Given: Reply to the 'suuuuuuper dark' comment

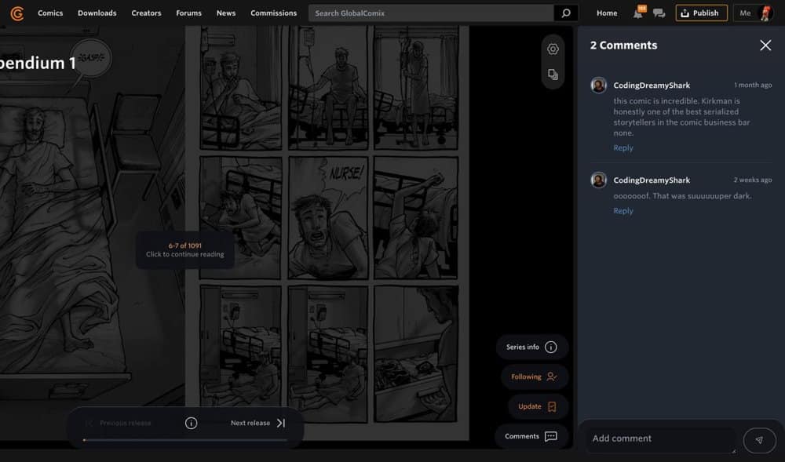Looking at the screenshot, I should click(623, 211).
